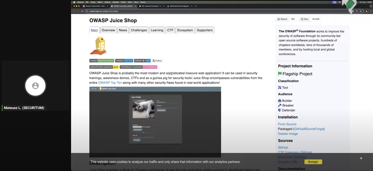Dismiss cookie banner with the x
The image size is (373, 171).
(361, 158)
